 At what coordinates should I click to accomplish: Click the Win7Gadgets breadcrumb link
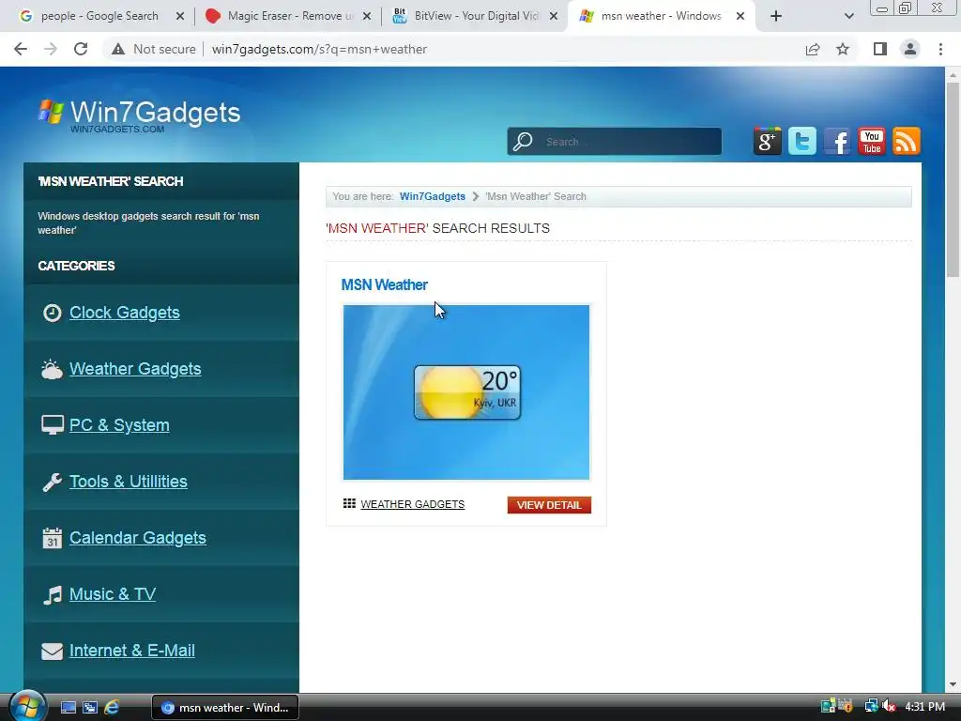pos(432,196)
